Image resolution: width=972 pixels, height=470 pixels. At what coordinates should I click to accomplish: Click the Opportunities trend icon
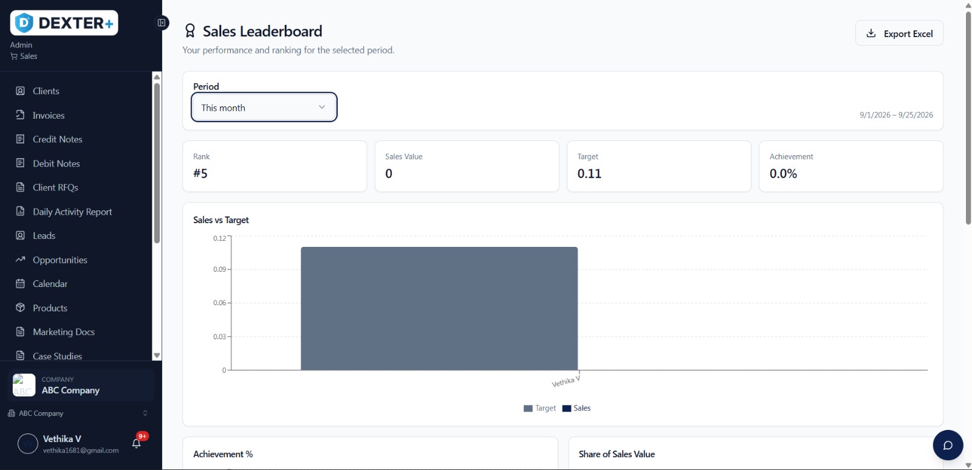[x=20, y=260]
